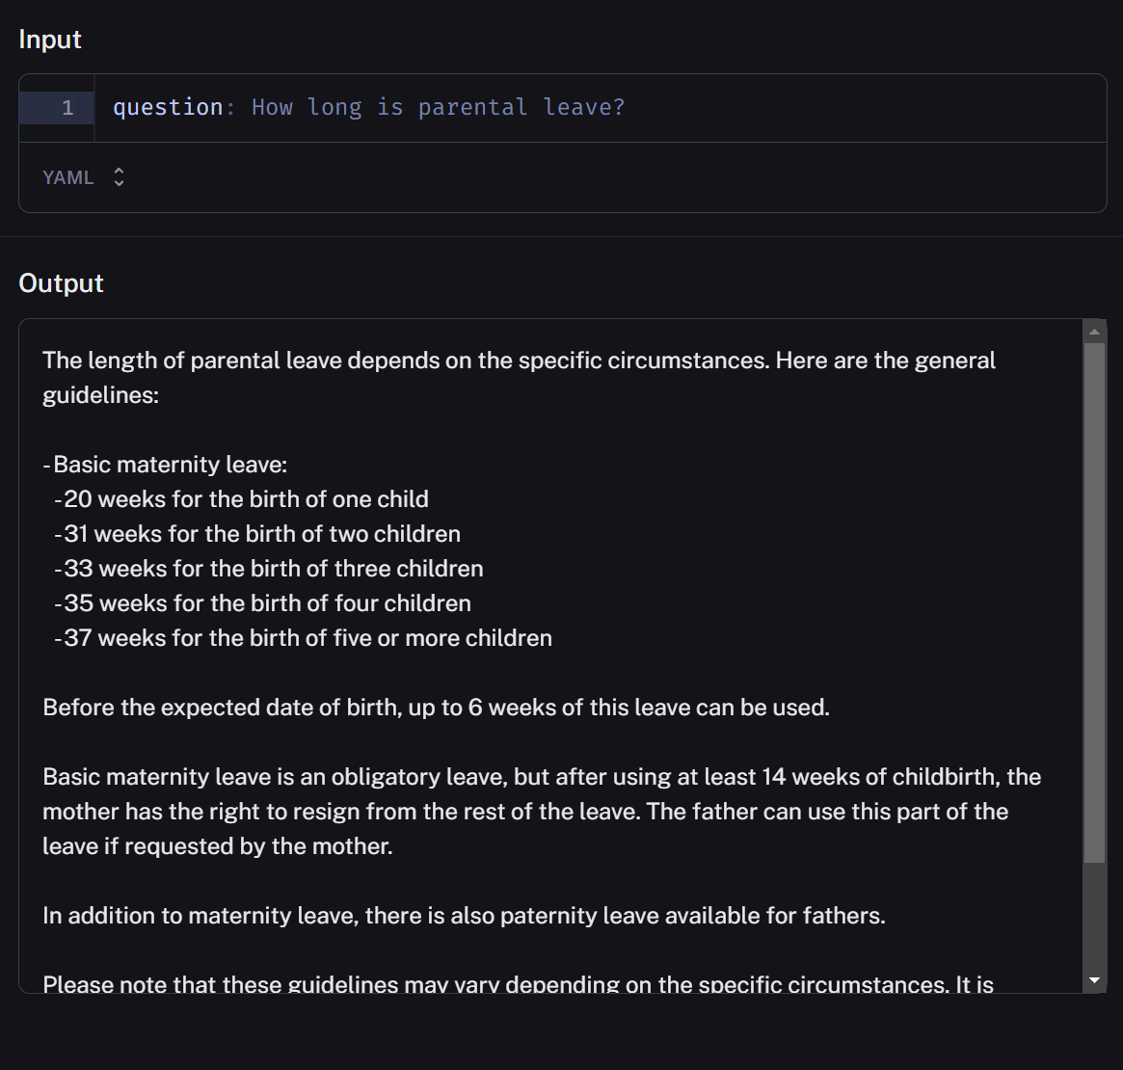Click the Output section heading
The image size is (1123, 1070).
coord(61,283)
